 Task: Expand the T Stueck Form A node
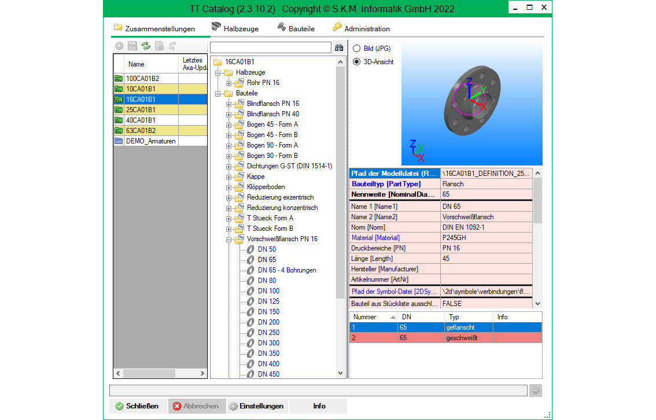(x=229, y=219)
